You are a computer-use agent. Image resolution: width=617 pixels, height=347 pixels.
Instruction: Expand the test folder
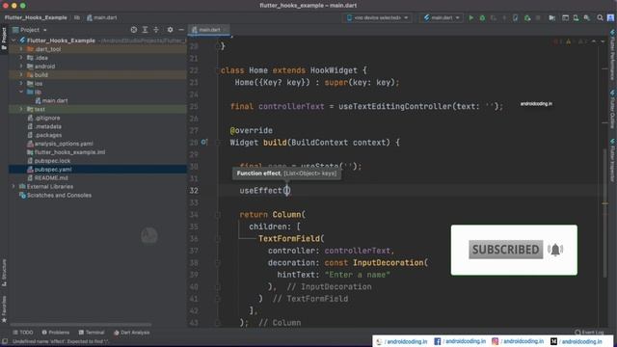coord(21,109)
